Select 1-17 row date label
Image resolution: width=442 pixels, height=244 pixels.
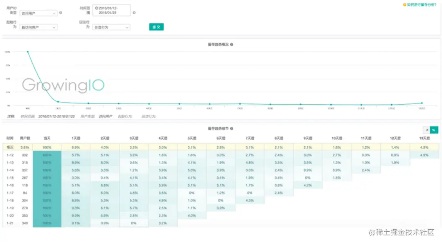point(10,193)
